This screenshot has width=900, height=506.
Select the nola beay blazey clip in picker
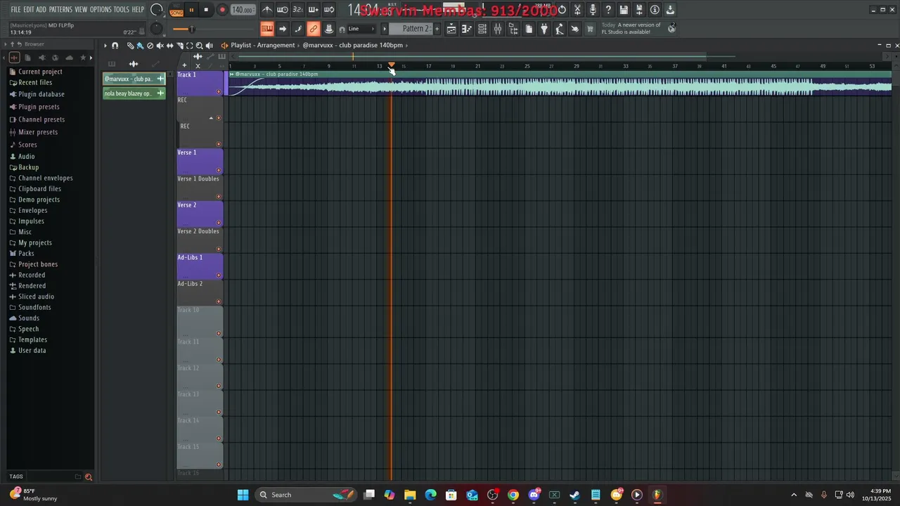click(134, 93)
